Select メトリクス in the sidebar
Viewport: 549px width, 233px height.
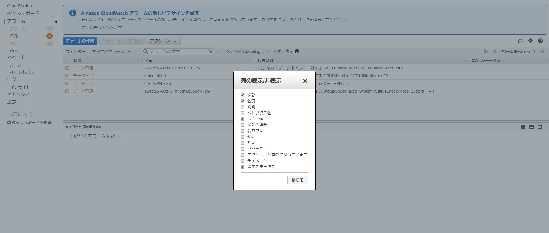pos(19,94)
